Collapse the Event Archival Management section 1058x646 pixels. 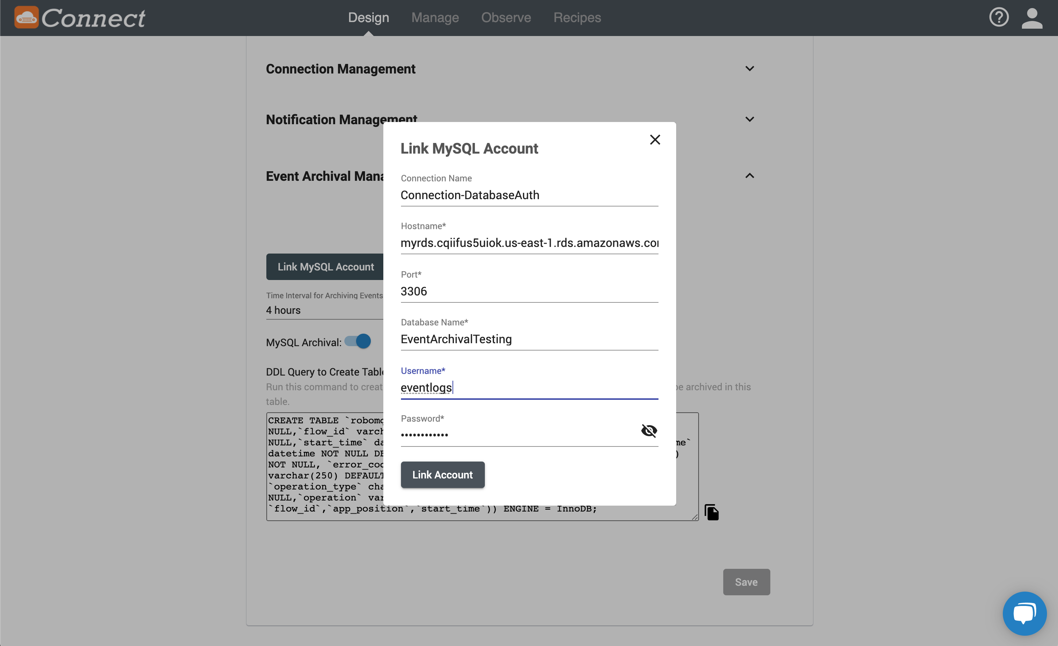pos(749,176)
